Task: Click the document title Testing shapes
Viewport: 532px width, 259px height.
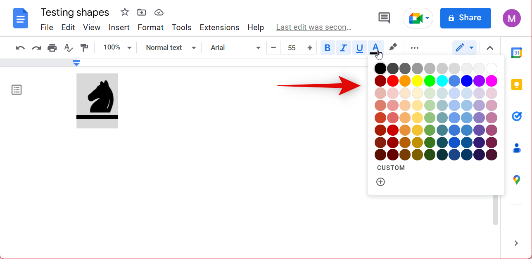Action: pos(75,12)
